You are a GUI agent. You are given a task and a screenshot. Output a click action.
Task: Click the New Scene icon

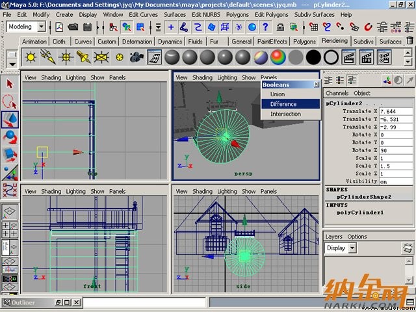59,27
